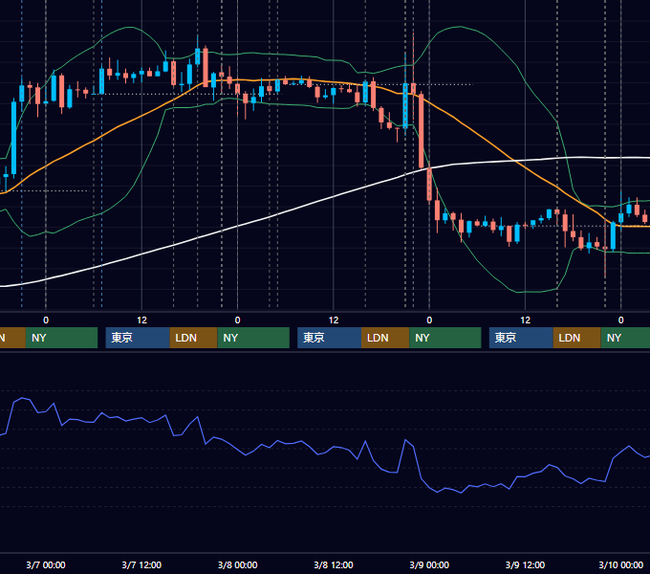Click the 3/9 00:00 date label
The width and height of the screenshot is (650, 574).
point(429,564)
